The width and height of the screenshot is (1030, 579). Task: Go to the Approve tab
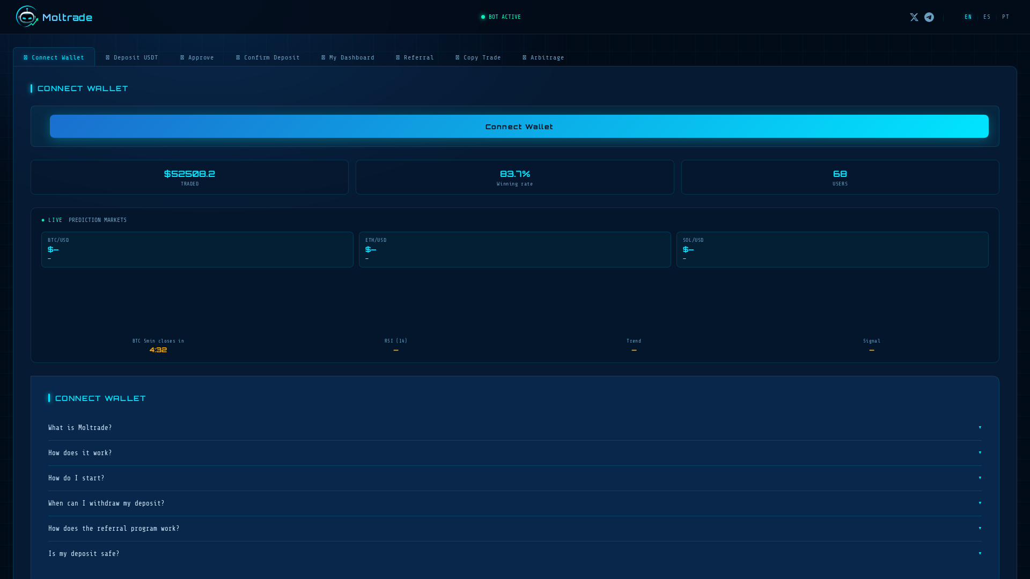tap(197, 57)
